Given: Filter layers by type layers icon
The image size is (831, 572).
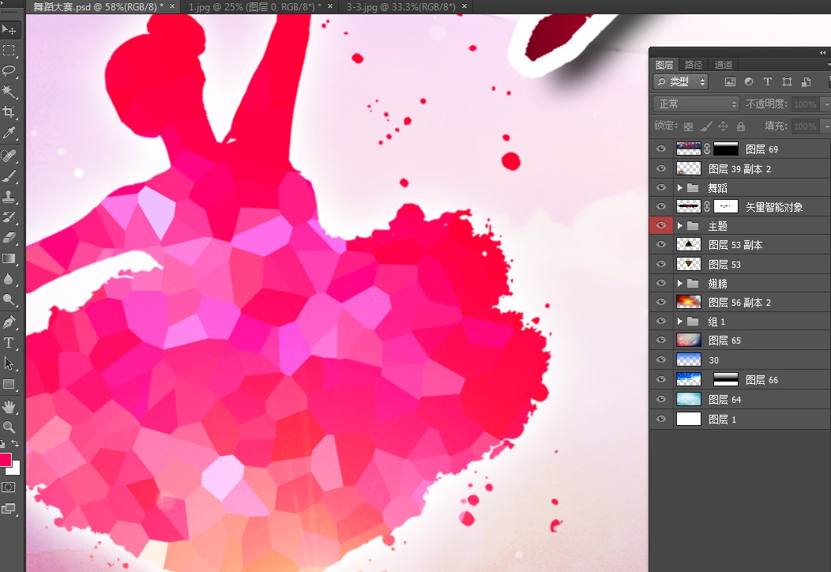Looking at the screenshot, I should 767,81.
